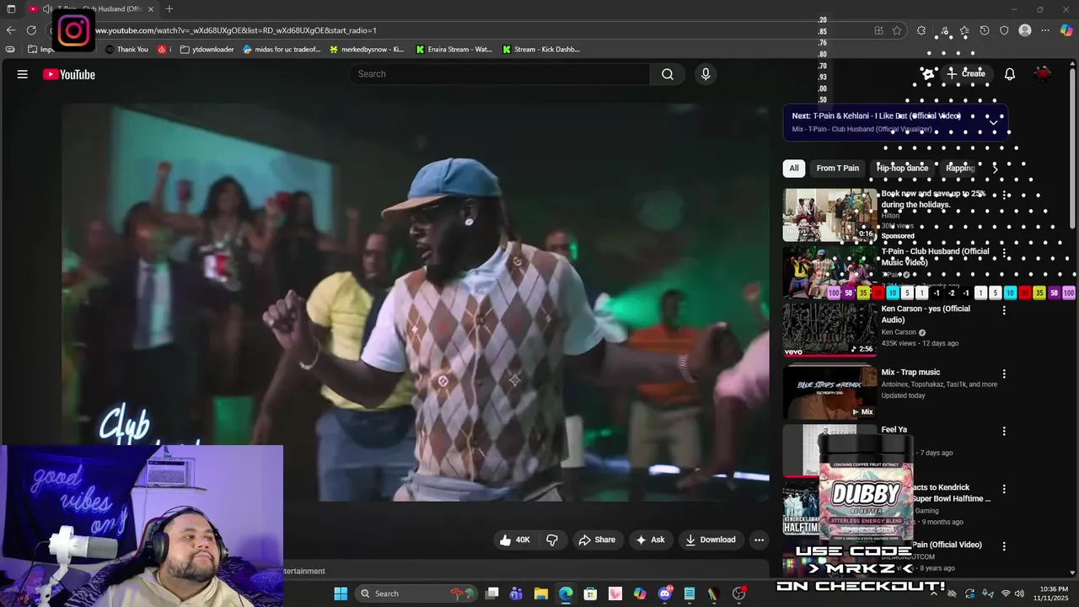This screenshot has height=607, width=1079.
Task: Open Enaira Stream bookmark
Action: 454,50
